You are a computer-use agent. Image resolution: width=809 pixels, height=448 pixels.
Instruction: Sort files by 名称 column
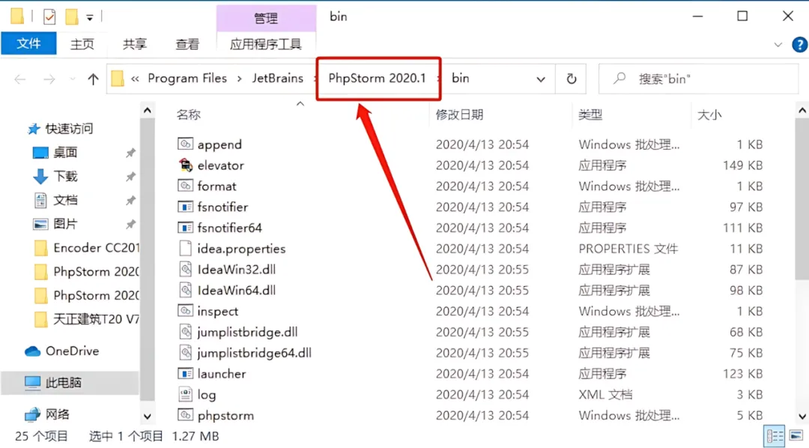coord(188,115)
